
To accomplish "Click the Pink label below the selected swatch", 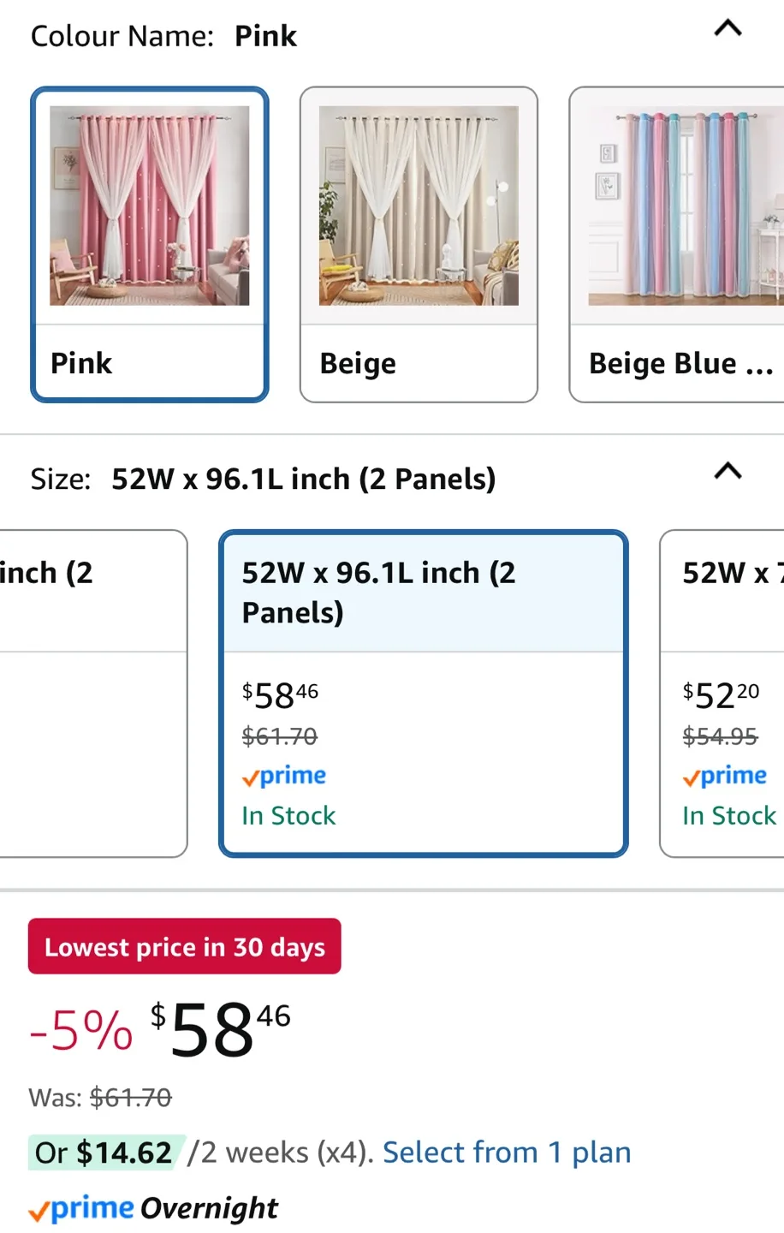I will coord(81,363).
